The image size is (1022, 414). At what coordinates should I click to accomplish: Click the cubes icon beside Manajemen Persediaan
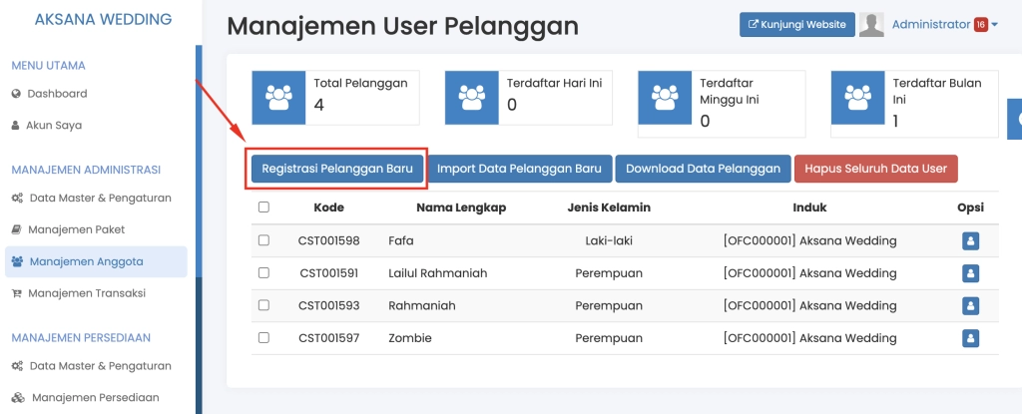(x=19, y=397)
